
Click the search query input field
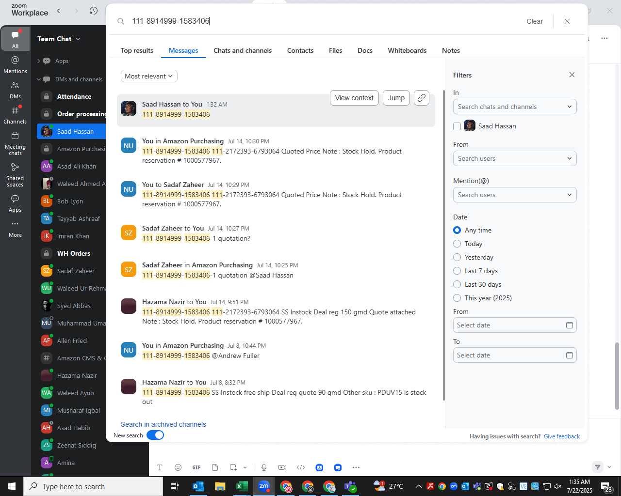tap(320, 21)
